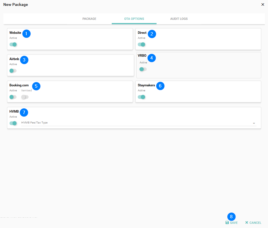Click the X icon beside Cancel

coord(247,223)
